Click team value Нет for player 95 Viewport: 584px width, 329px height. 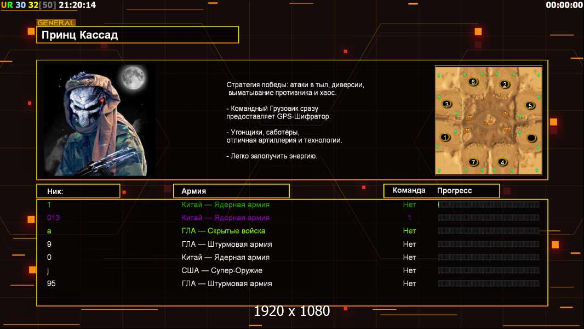click(x=409, y=283)
